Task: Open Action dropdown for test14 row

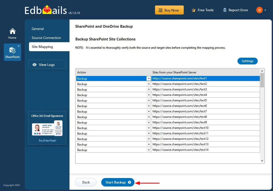Action: (149, 150)
